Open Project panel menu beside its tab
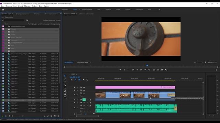The height and width of the screenshot is (123, 220). tap(13, 14)
